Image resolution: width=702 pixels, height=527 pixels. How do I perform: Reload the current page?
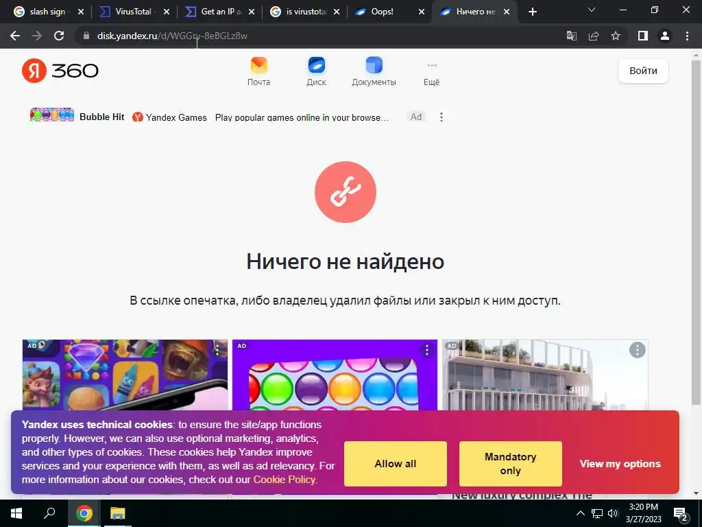(59, 36)
